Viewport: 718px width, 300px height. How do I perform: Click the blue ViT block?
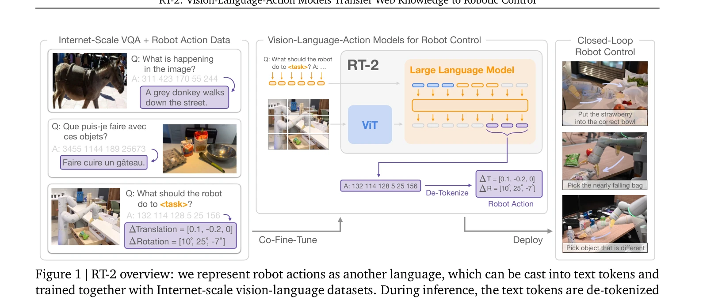370,124
